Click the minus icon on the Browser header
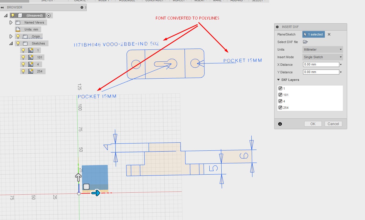365x220 pixels. click(x=82, y=7)
